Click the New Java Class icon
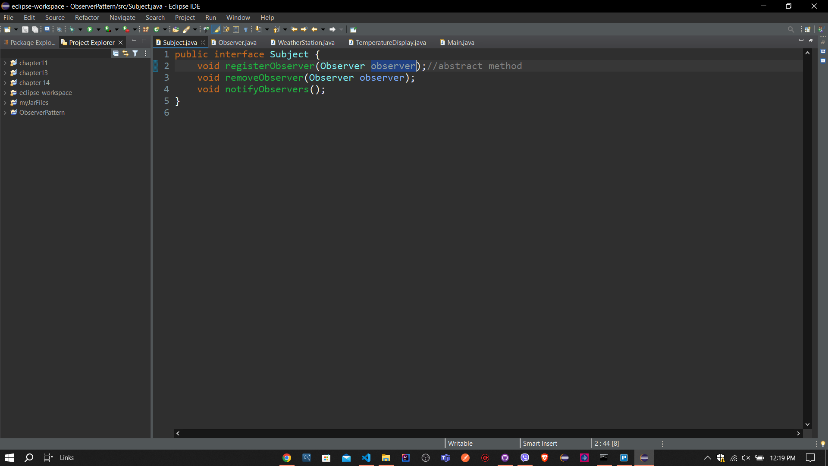828x466 pixels. pyautogui.click(x=157, y=29)
